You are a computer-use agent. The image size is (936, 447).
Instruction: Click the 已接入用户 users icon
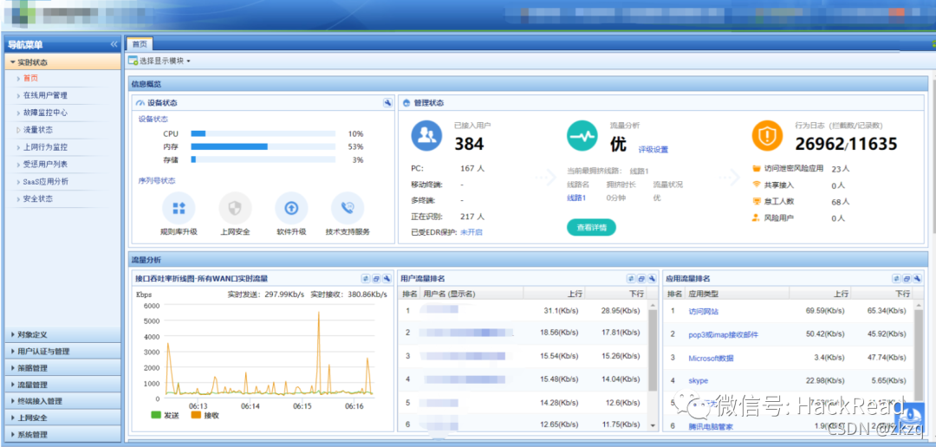click(x=426, y=135)
